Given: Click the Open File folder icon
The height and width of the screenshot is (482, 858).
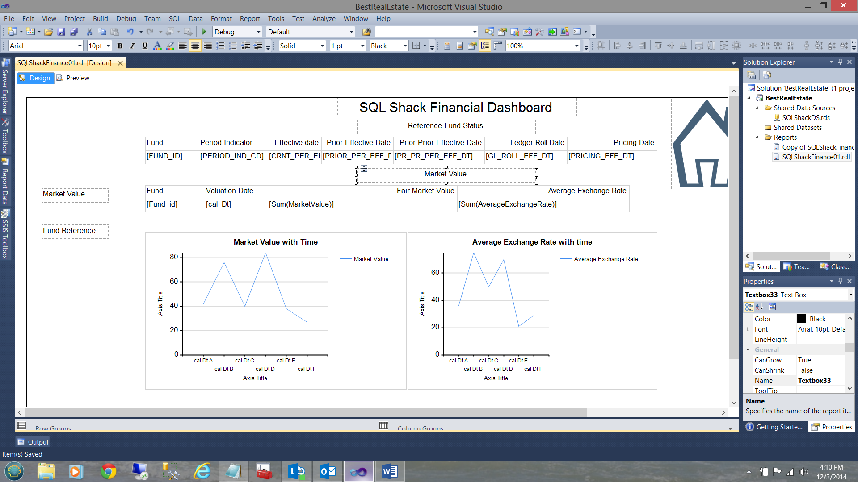Looking at the screenshot, I should click(x=49, y=32).
